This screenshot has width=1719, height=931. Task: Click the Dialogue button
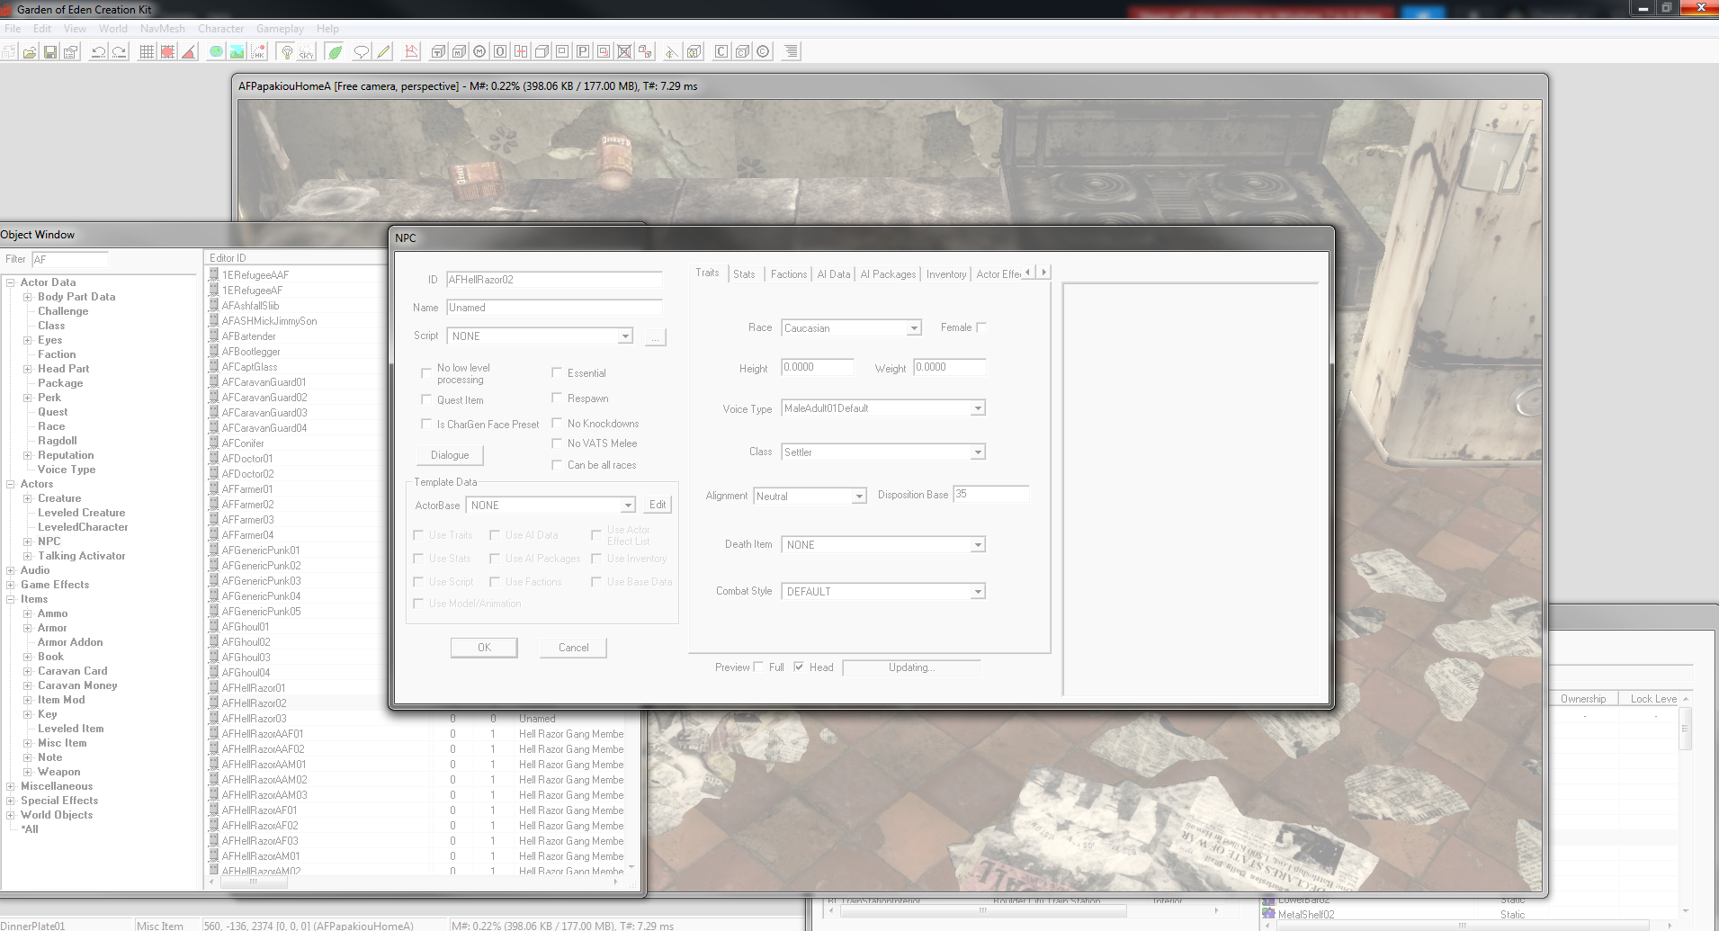tap(450, 455)
